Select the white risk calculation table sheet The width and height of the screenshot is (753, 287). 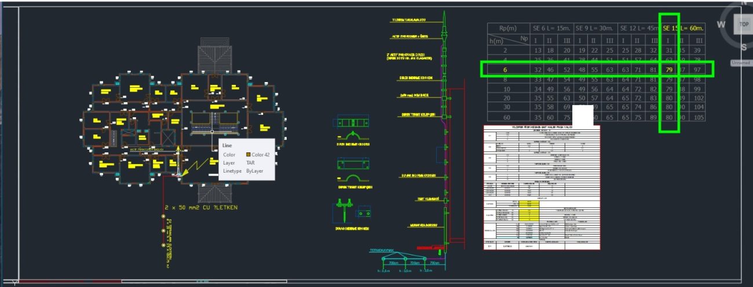pos(542,187)
